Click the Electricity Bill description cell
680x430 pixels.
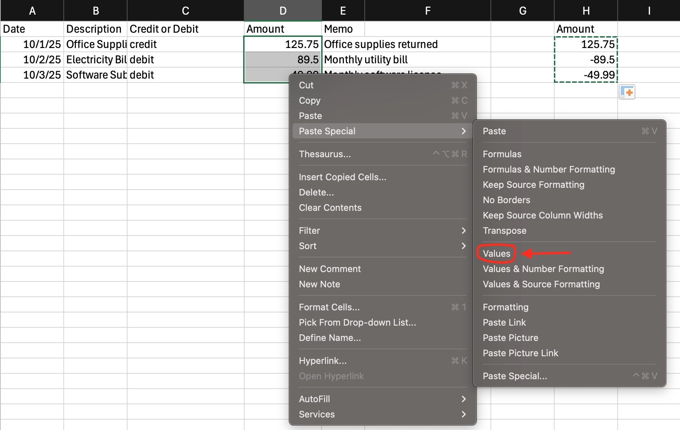click(x=95, y=59)
